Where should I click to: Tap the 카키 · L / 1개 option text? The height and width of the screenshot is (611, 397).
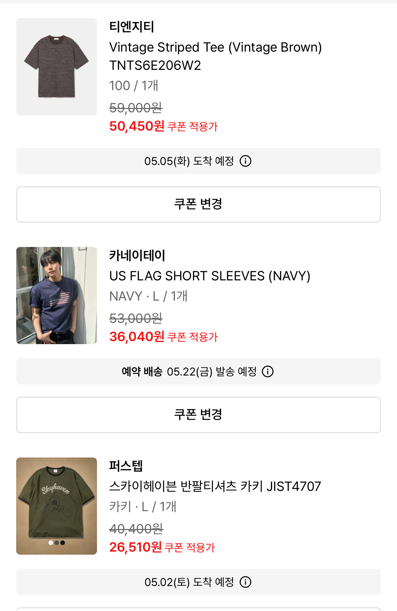point(143,507)
